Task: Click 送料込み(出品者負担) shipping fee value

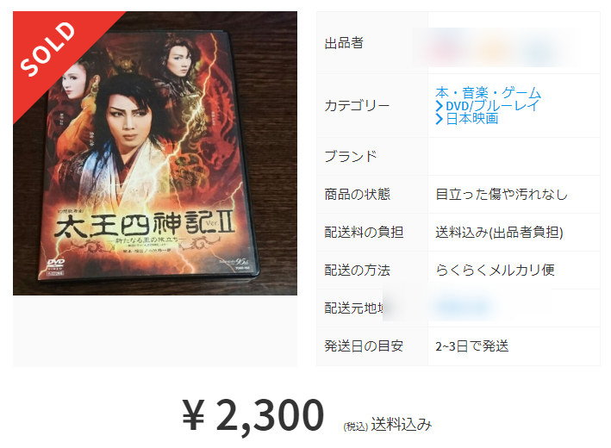Action: [499, 232]
